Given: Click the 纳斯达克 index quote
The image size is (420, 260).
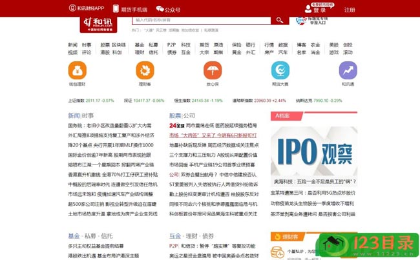Looking at the screenshot, I should pos(319,101).
